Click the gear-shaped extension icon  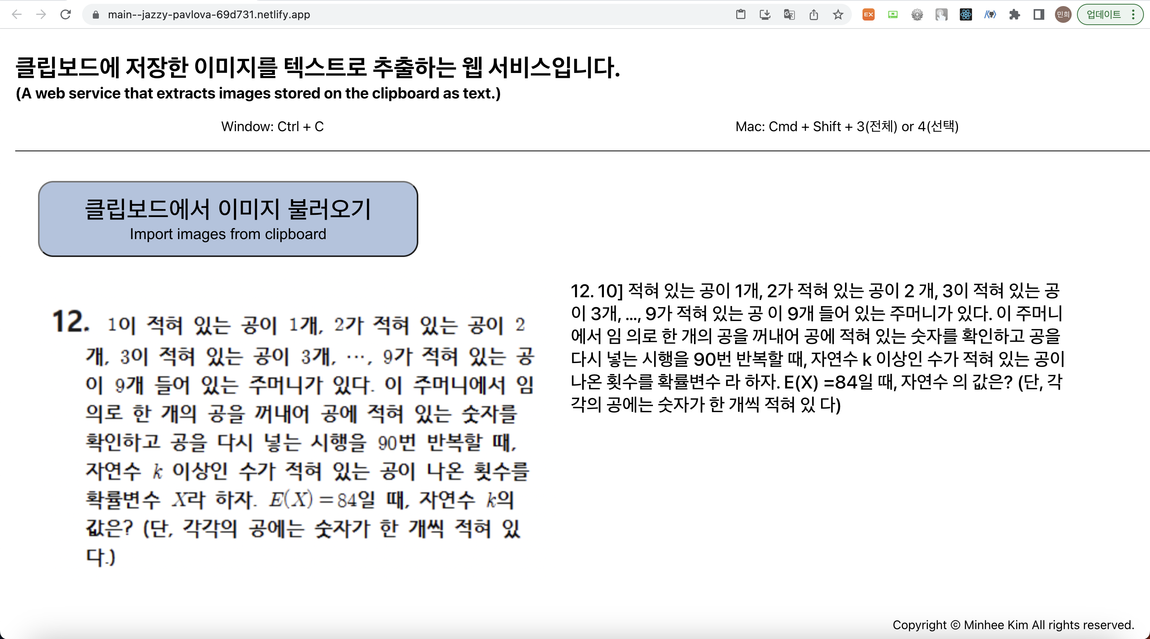click(x=917, y=14)
